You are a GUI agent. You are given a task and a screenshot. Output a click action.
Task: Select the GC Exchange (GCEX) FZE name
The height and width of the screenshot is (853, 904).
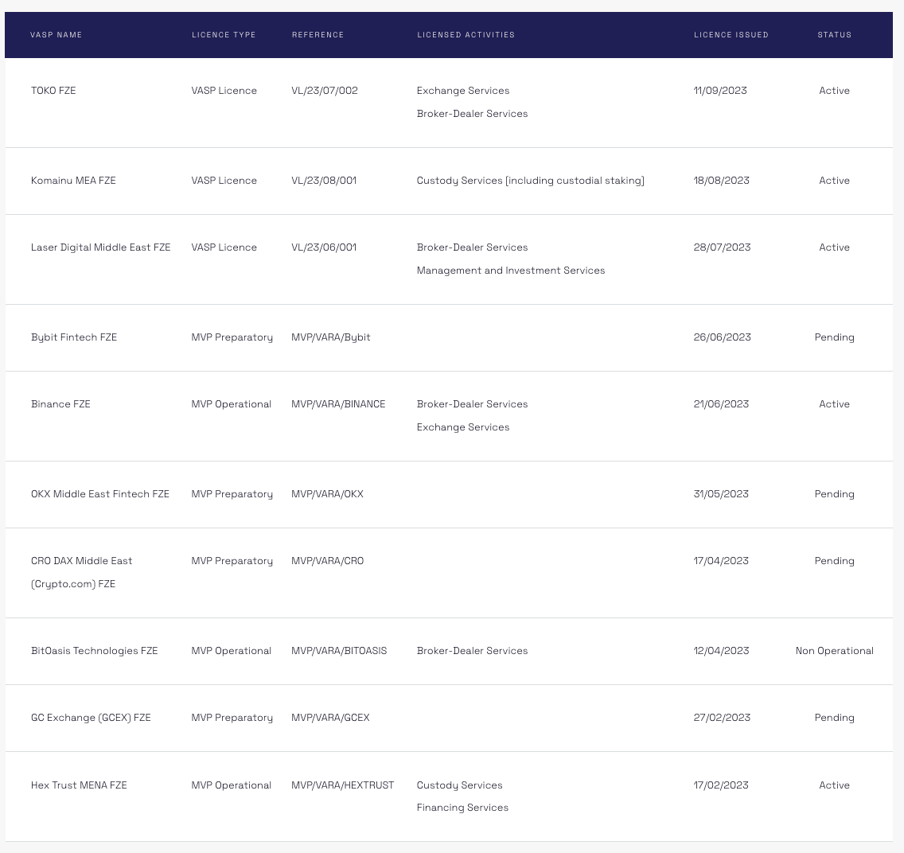(91, 718)
